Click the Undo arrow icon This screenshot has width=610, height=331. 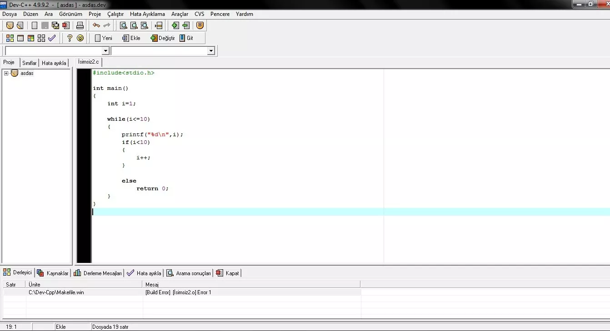[96, 25]
